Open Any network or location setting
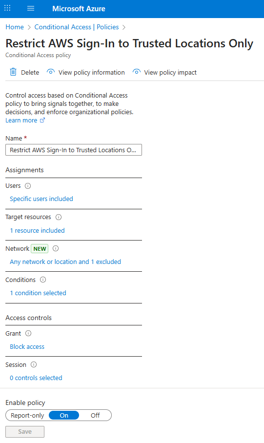 pyautogui.click(x=65, y=262)
